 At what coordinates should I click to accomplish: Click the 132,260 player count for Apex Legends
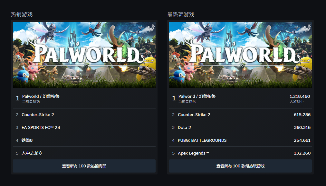point(302,153)
